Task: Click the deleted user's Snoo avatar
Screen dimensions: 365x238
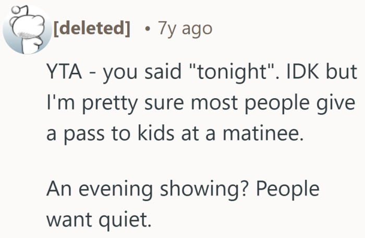Action: pos(24,29)
